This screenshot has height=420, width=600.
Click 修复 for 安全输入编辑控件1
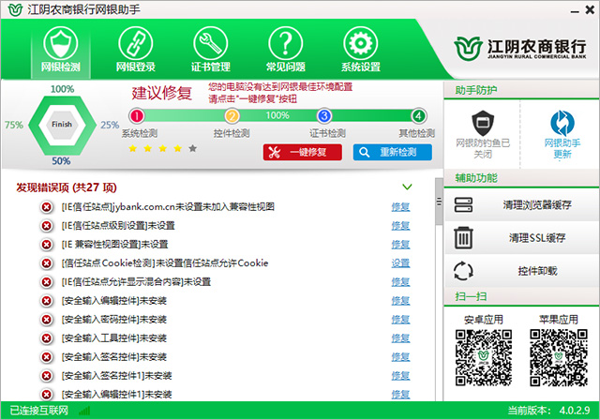(400, 395)
